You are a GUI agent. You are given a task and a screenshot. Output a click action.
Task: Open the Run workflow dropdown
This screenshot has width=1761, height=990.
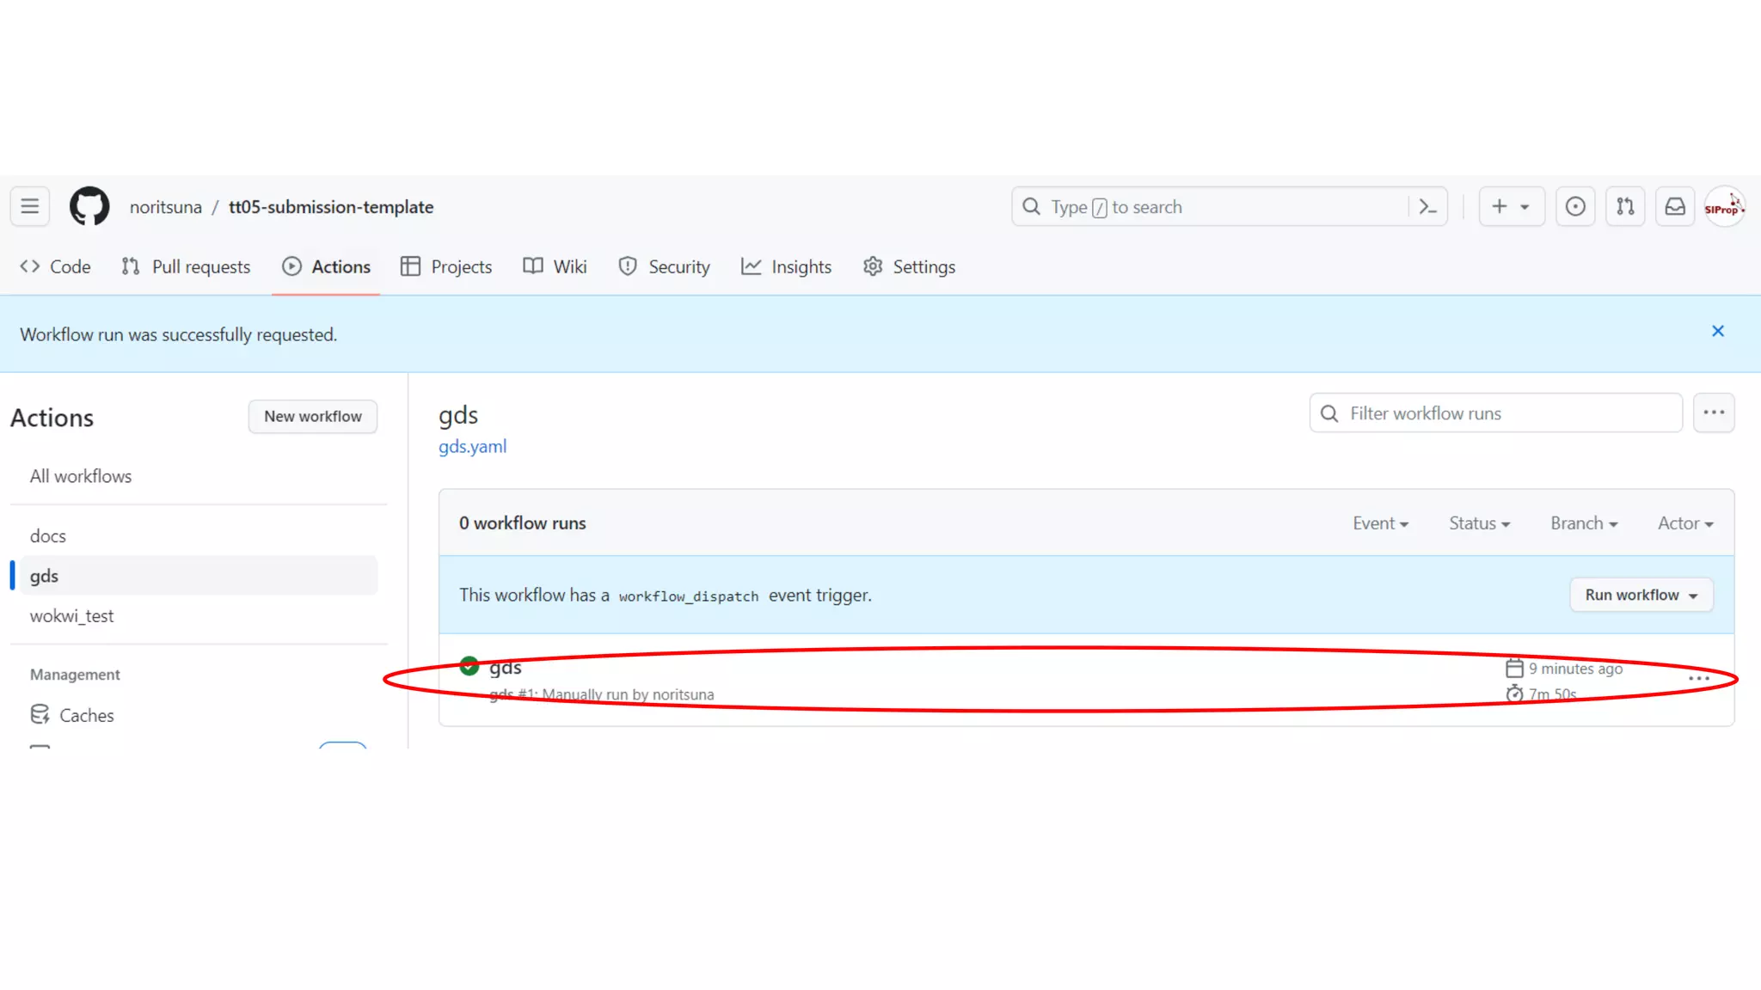pos(1641,595)
